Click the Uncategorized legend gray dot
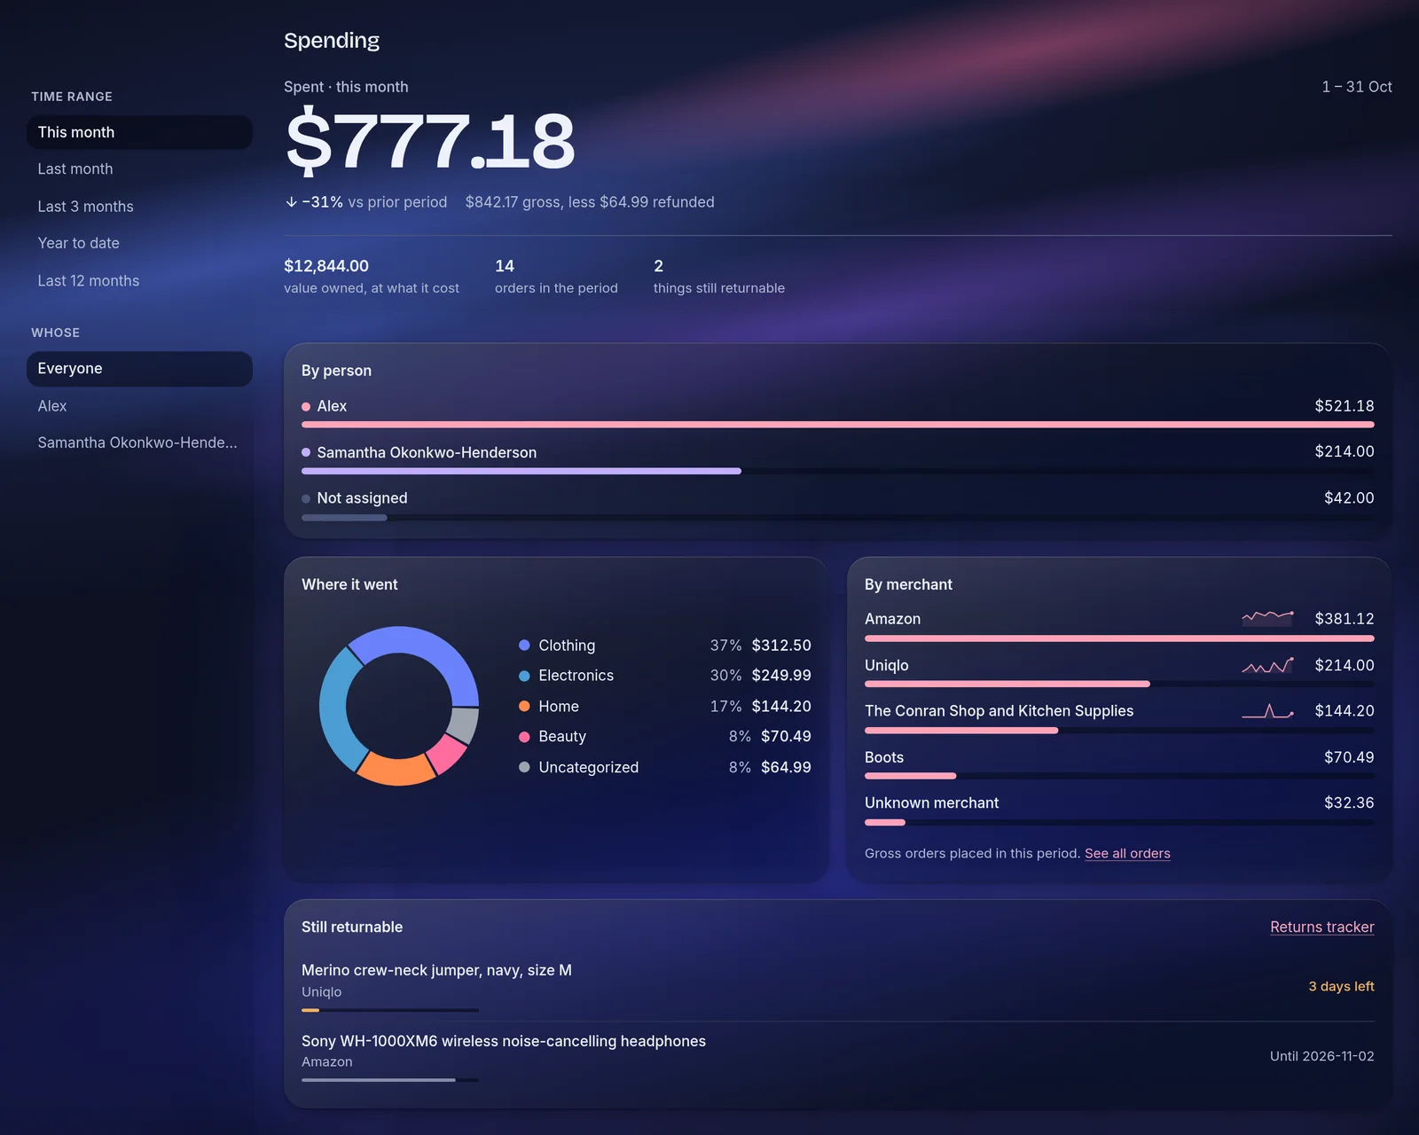Viewport: 1419px width, 1135px height. tap(524, 767)
